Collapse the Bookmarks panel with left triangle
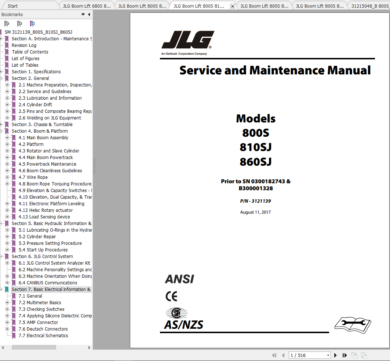 point(89,14)
